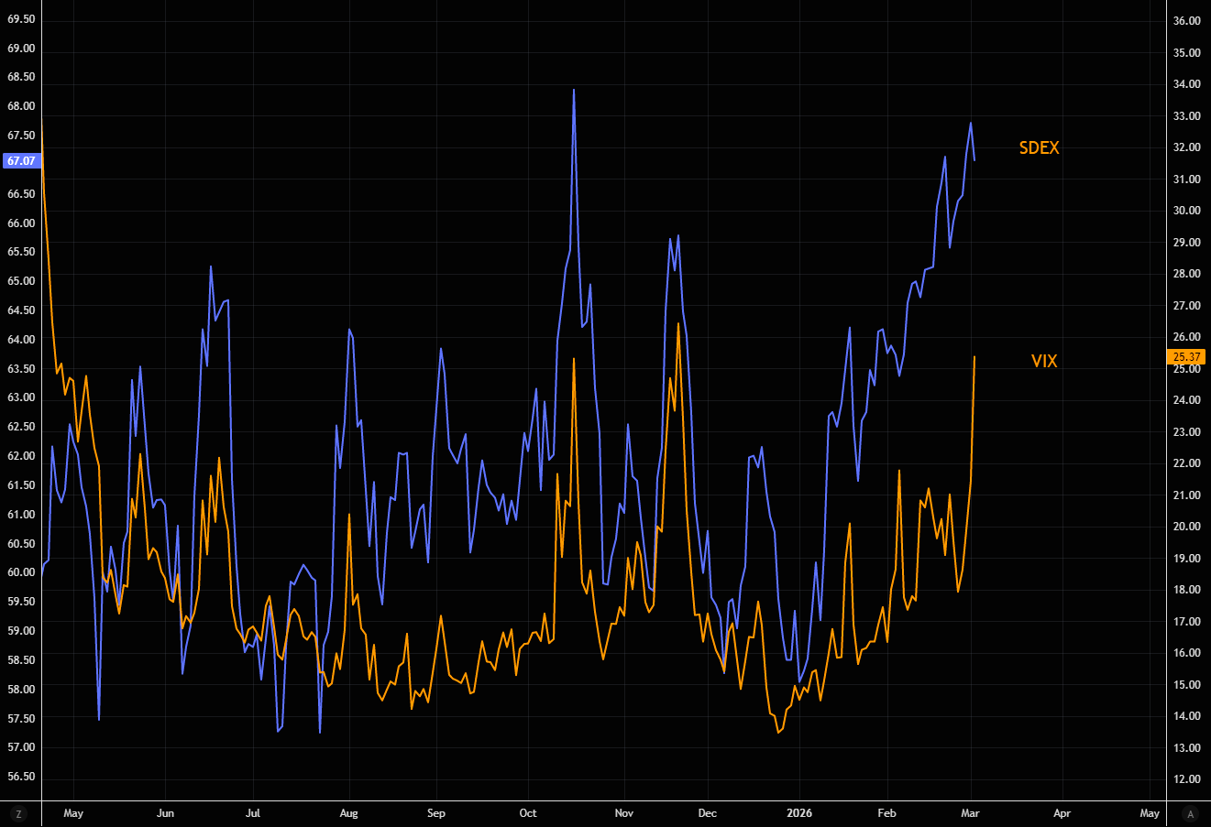Click 69.50 on the left price scale

[21, 19]
